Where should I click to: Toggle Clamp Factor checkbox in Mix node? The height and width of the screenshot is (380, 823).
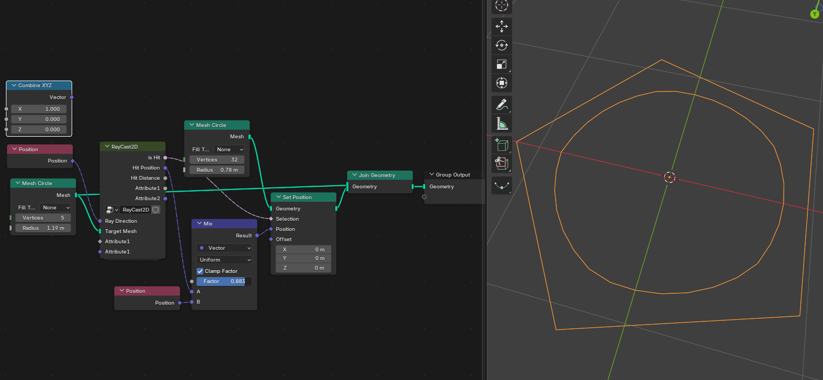[x=200, y=271]
